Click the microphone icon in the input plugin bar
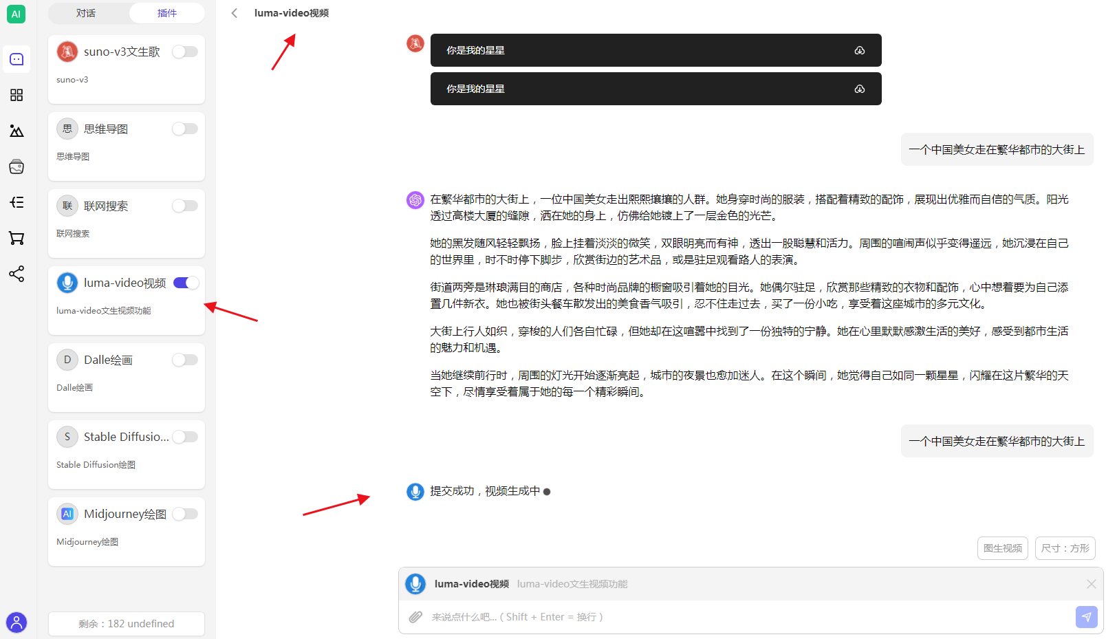This screenshot has width=1106, height=639. (415, 584)
